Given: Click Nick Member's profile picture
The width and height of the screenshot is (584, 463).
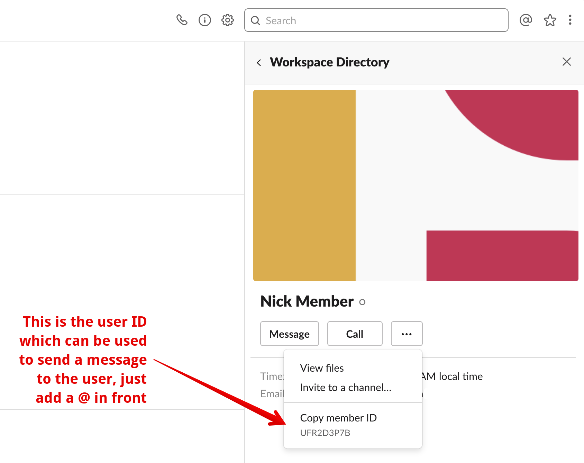Looking at the screenshot, I should pyautogui.click(x=416, y=185).
